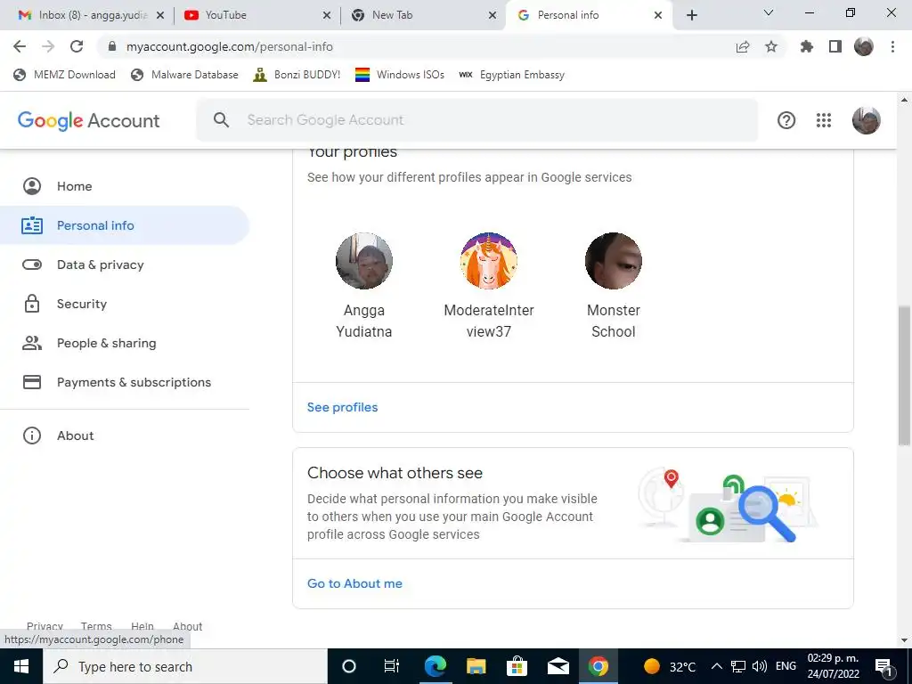Click the See profiles link

click(x=343, y=407)
